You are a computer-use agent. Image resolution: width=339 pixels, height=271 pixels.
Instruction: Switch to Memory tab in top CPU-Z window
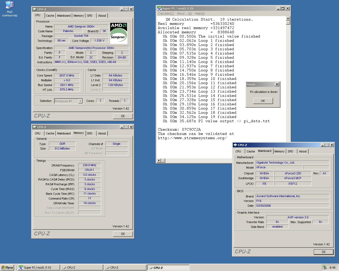coord(79,16)
